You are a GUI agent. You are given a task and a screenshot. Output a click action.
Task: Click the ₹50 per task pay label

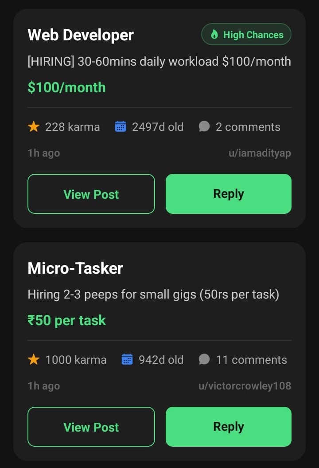click(x=67, y=320)
